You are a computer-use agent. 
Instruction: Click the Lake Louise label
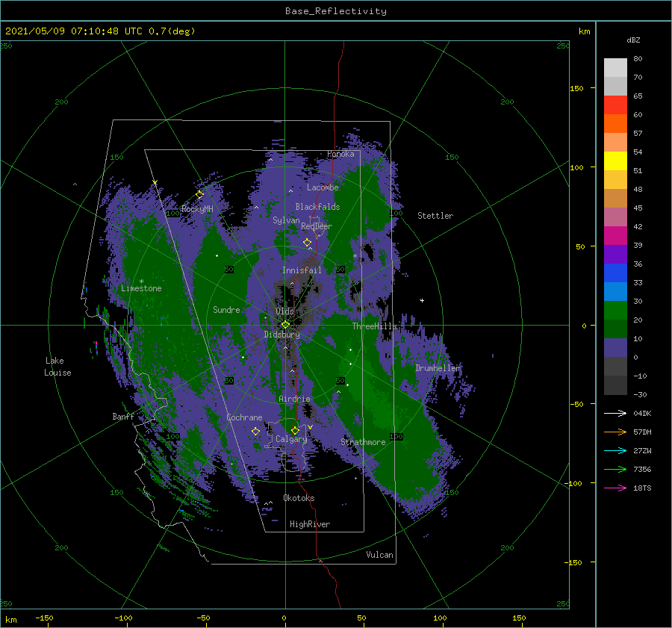point(57,367)
